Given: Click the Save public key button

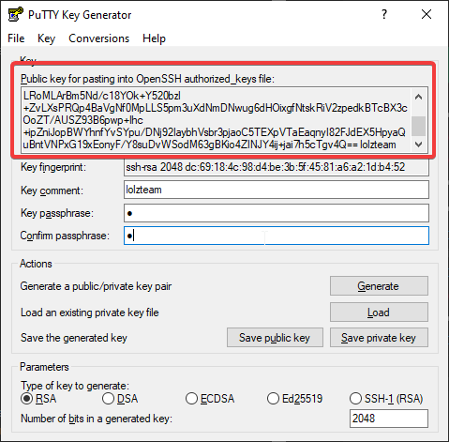Looking at the screenshot, I should [x=275, y=338].
